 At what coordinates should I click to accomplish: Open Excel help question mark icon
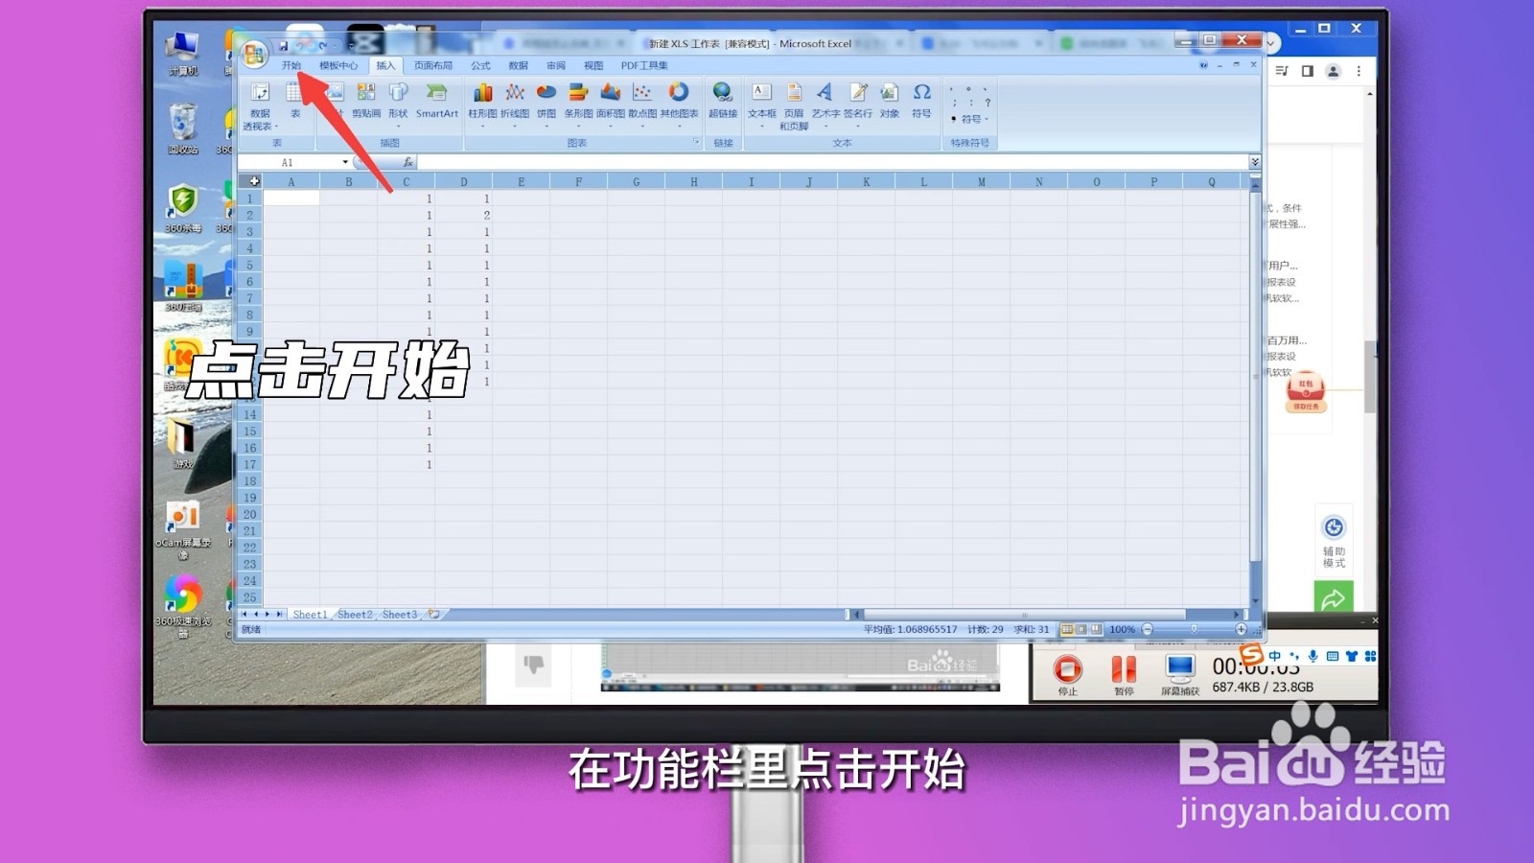click(x=1203, y=65)
